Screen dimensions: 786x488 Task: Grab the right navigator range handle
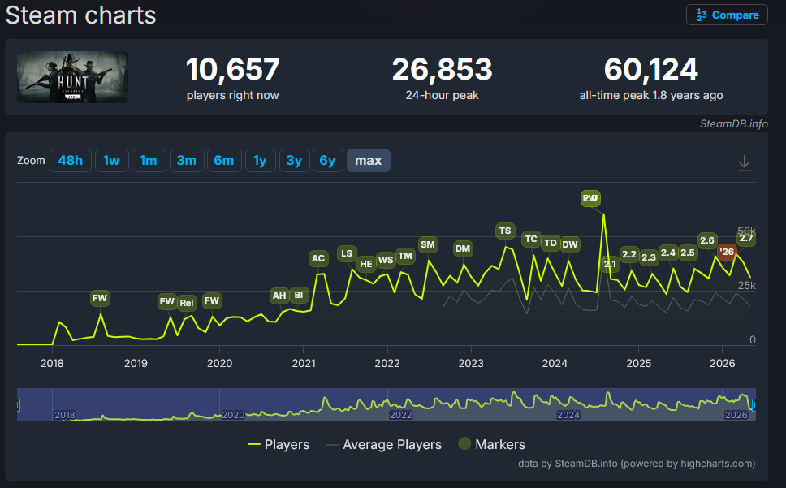click(x=754, y=405)
